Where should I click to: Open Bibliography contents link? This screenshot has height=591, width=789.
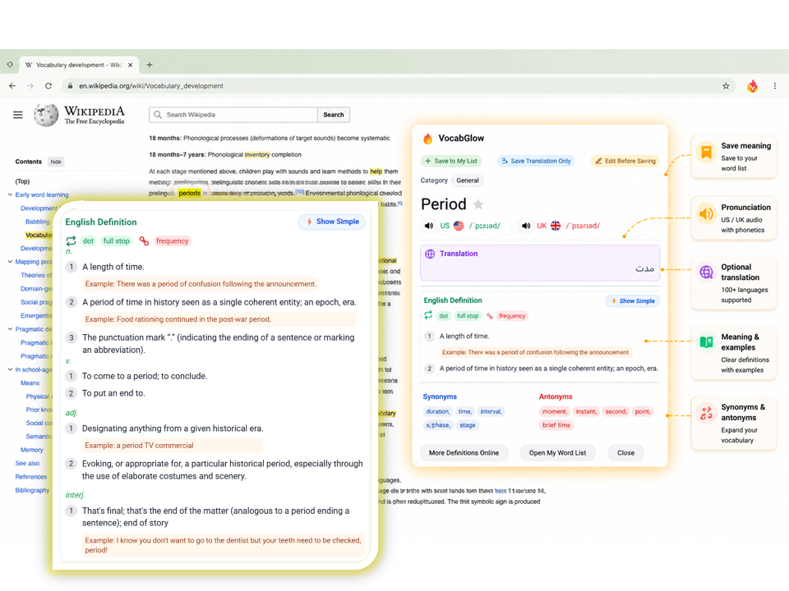click(x=32, y=491)
